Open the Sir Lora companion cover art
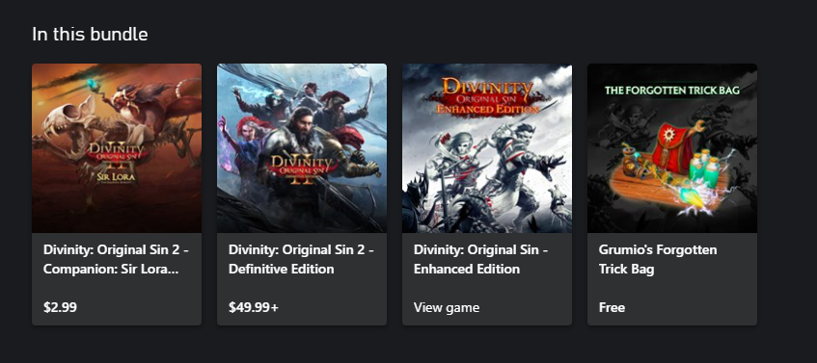817x363 pixels. point(117,148)
